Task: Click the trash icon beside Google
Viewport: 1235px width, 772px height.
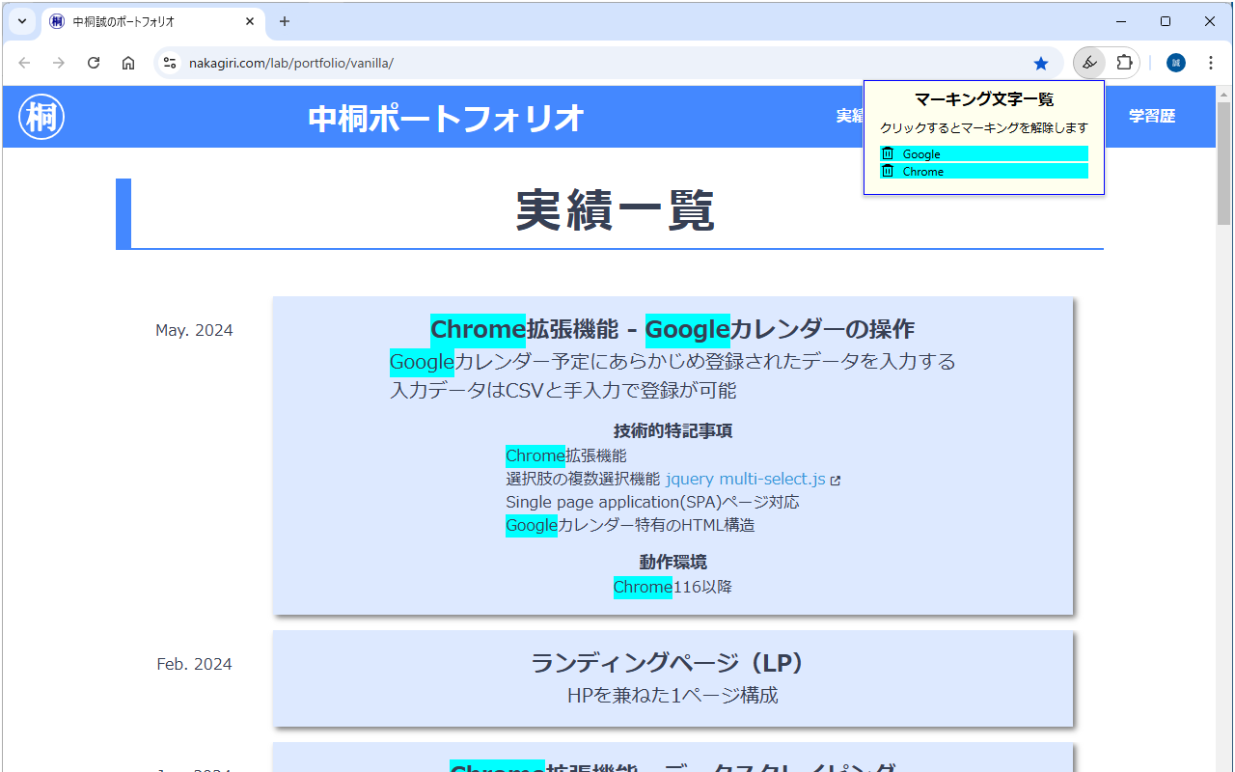Action: (x=888, y=153)
